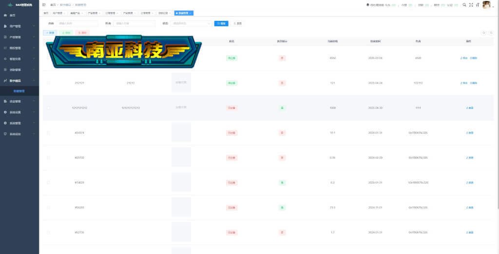This screenshot has width=499, height=254.
Task: Open the status select dropdown in filters
Action: pos(191,23)
